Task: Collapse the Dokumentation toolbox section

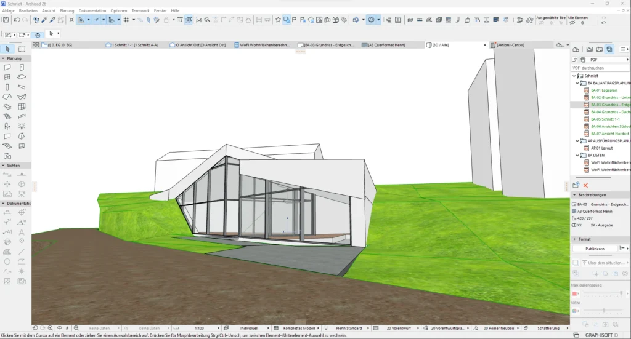Action: (x=3, y=204)
